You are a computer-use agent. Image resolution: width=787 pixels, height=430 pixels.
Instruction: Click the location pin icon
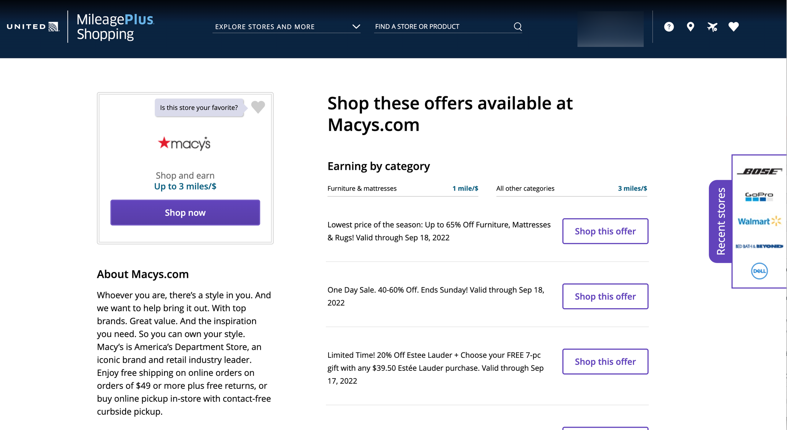(x=691, y=27)
